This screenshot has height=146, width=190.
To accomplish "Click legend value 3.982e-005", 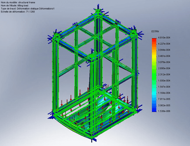I will click(x=164, y=105).
